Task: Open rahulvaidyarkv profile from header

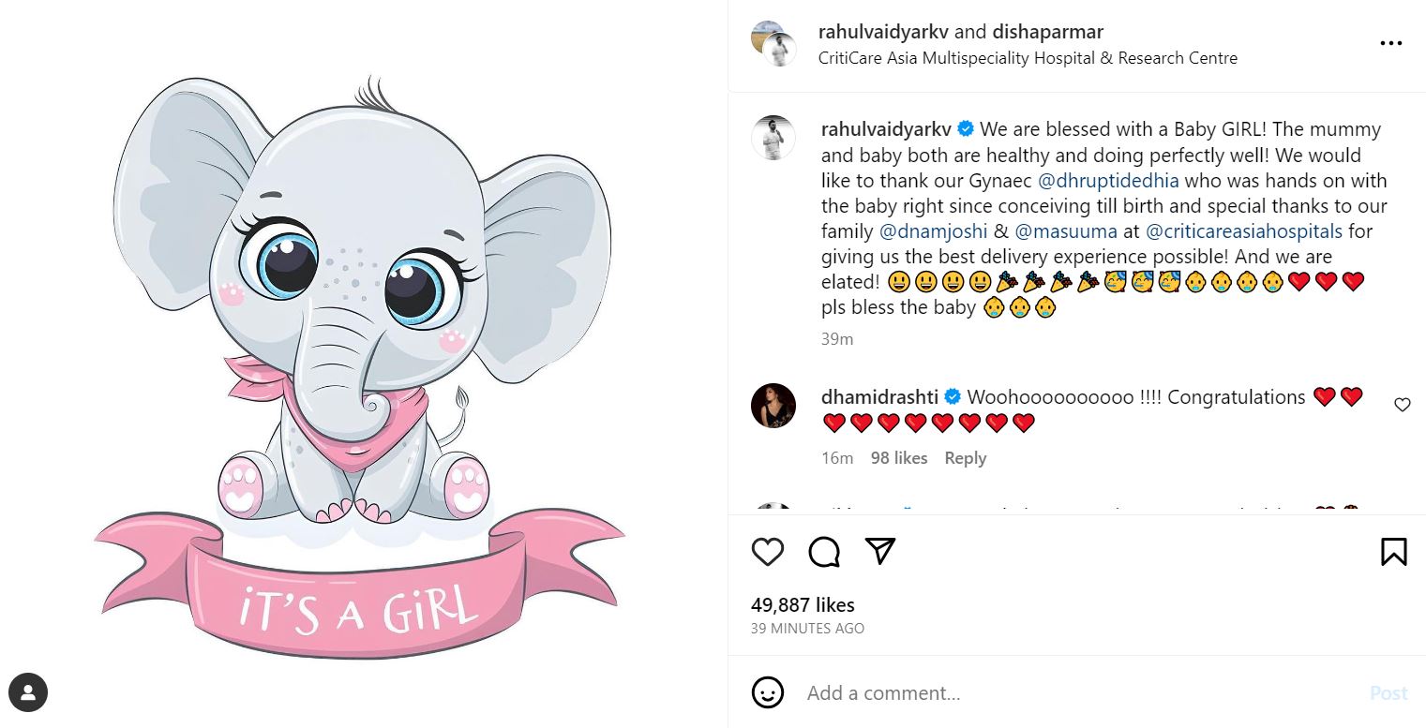Action: [883, 32]
